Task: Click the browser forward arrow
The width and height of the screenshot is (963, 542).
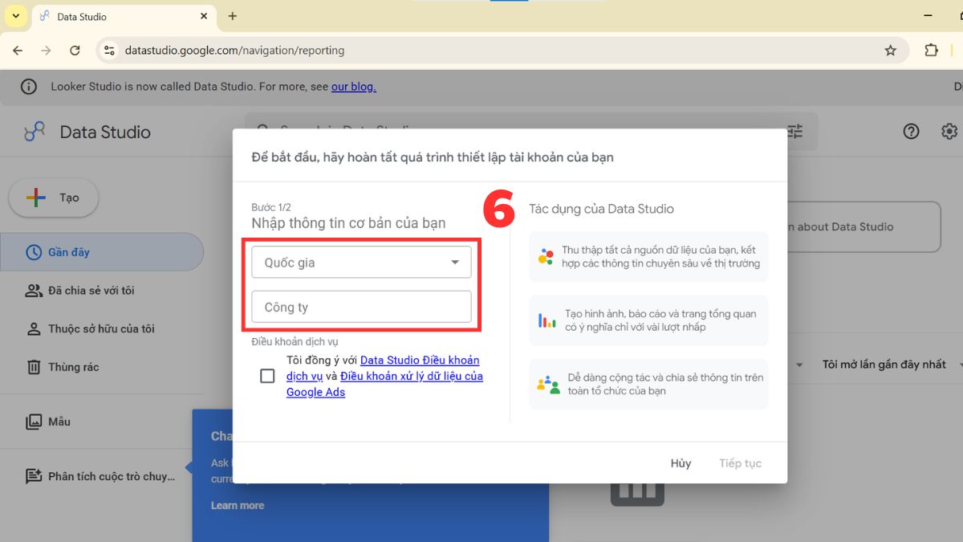Action: [46, 50]
